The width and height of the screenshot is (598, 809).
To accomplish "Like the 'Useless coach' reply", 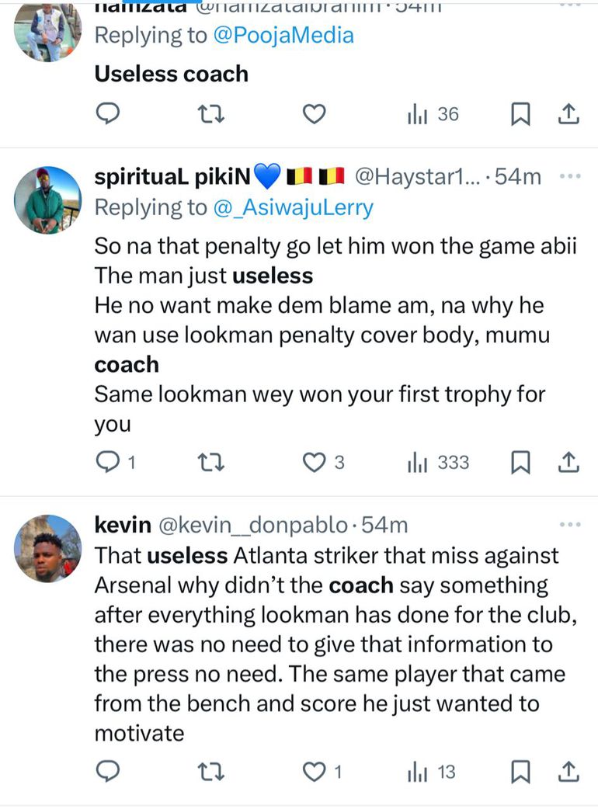I will [x=313, y=115].
